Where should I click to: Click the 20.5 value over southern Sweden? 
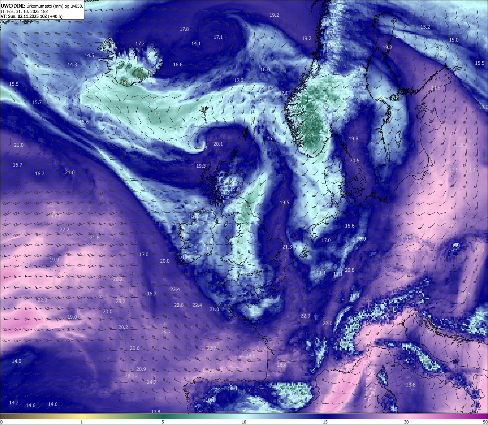[355, 161]
